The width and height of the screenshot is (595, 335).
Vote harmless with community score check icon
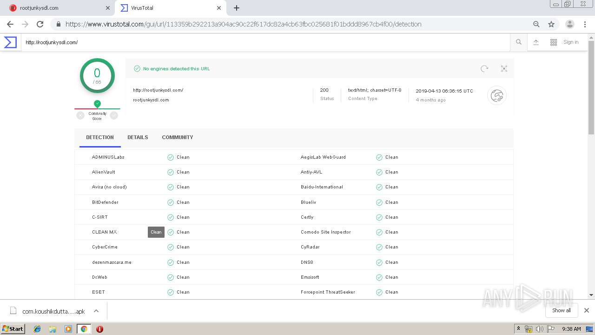(114, 115)
